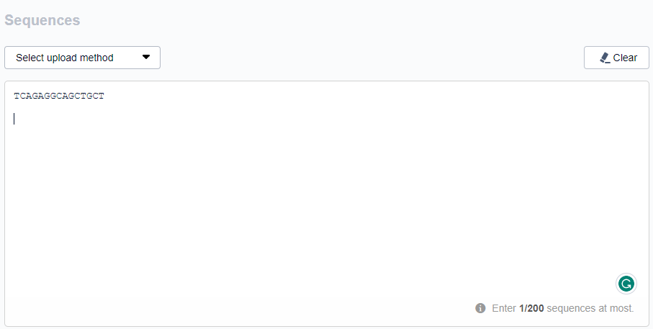Click the black caret arrow on upload dropdown

coord(146,57)
